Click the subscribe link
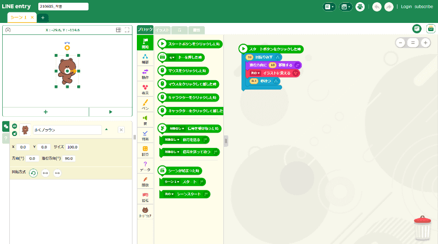 click(x=423, y=7)
